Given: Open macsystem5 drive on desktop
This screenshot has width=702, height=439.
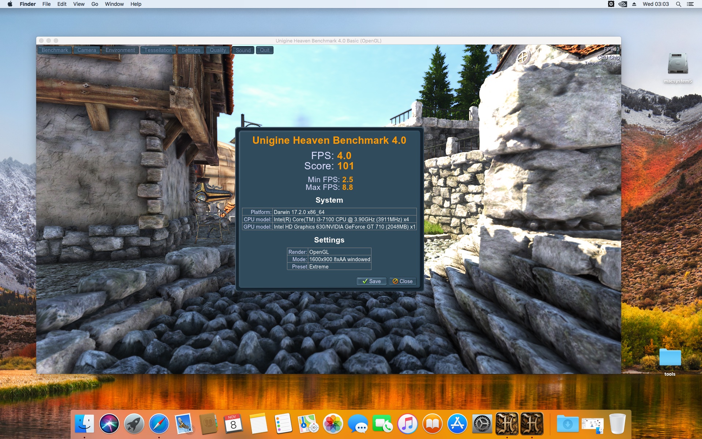Looking at the screenshot, I should [678, 65].
